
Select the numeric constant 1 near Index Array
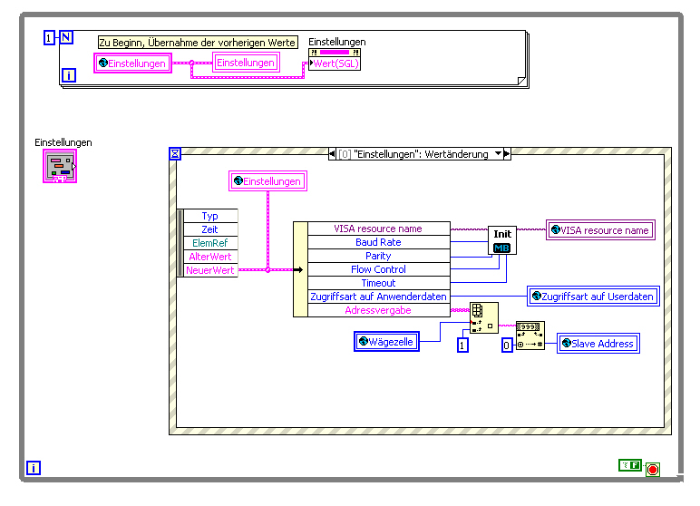(x=462, y=345)
